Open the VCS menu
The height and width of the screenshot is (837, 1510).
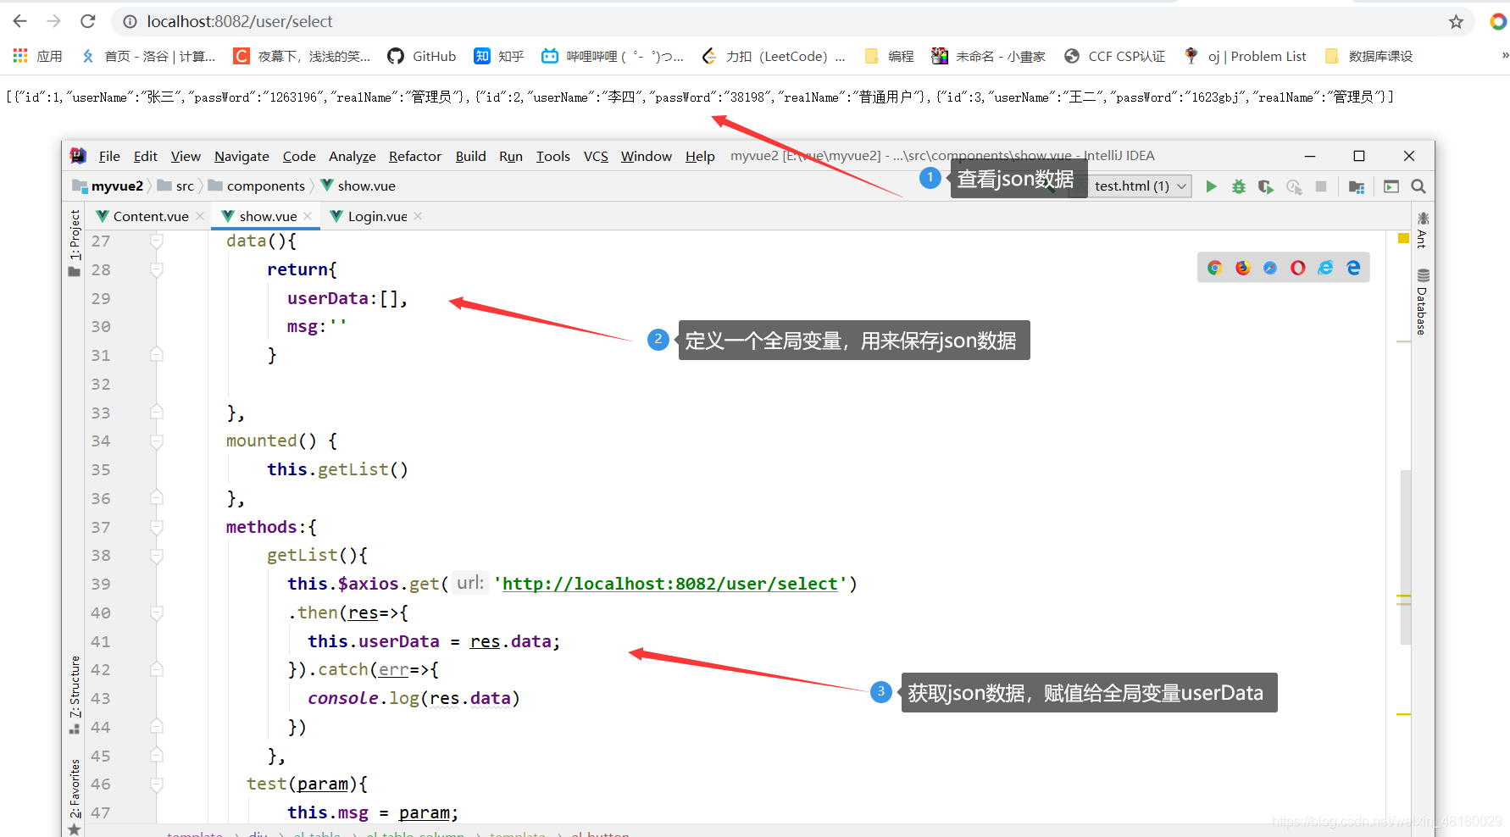click(597, 156)
